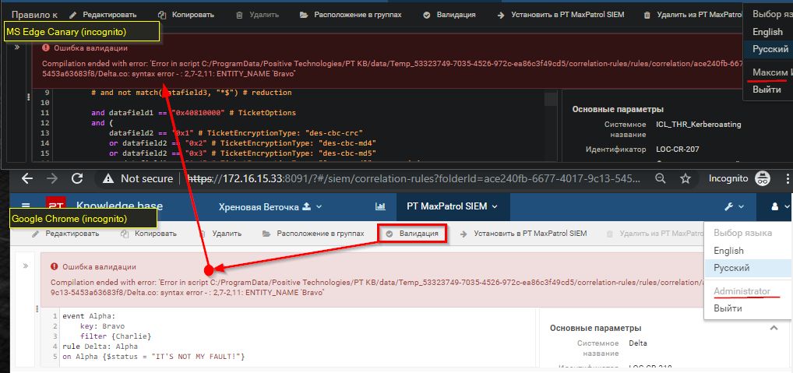The image size is (793, 373).
Task: Expand the » side panel in the Edge window
Action: point(16,47)
